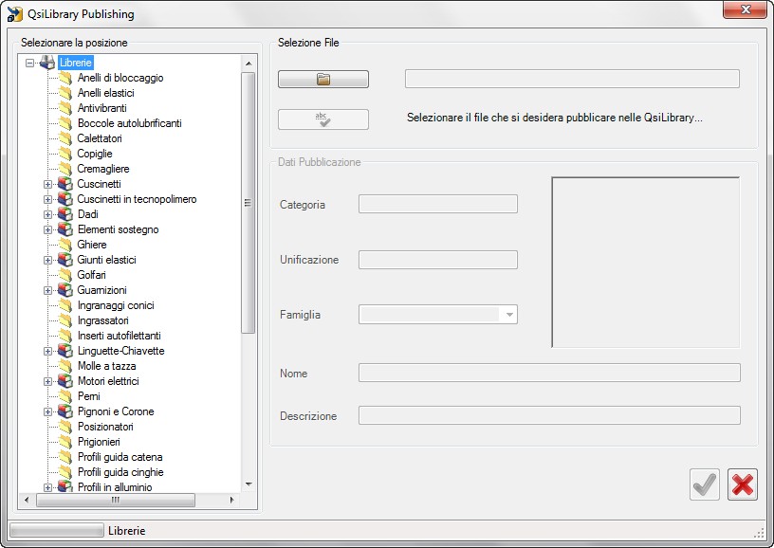Click the folder icon beside Cremagliere
The image size is (774, 548).
coord(65,169)
